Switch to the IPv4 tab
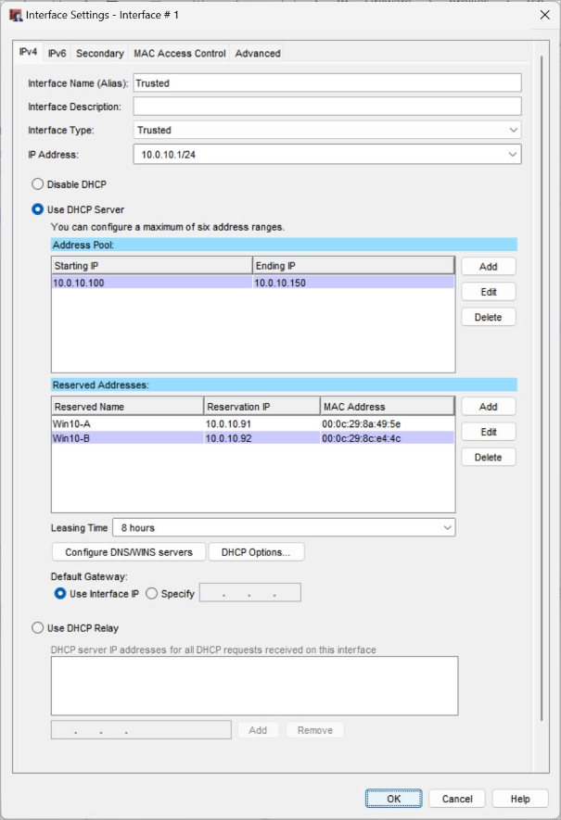 coord(28,52)
